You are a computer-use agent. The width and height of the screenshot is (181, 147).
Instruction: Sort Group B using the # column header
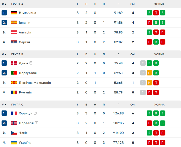4,54
